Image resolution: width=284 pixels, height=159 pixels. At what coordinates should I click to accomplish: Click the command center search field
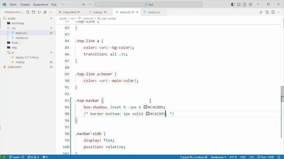point(149,4)
